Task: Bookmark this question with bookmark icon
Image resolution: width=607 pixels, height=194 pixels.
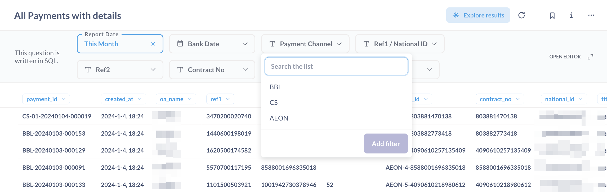Action: [x=552, y=16]
